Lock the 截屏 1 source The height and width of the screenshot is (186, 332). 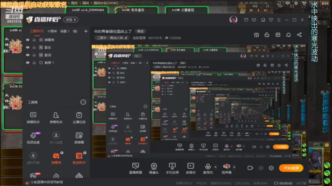tap(34, 63)
